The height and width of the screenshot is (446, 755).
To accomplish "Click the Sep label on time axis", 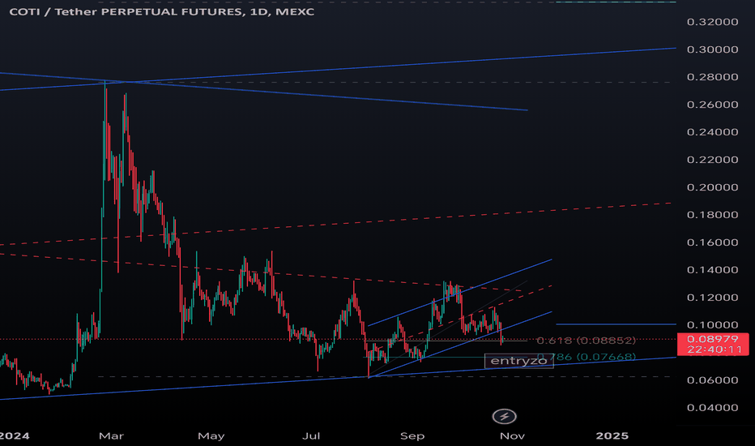I will [x=412, y=436].
